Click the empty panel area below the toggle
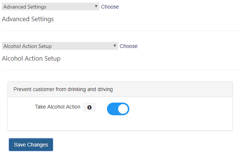This screenshot has height=158, width=240. click(120, 123)
